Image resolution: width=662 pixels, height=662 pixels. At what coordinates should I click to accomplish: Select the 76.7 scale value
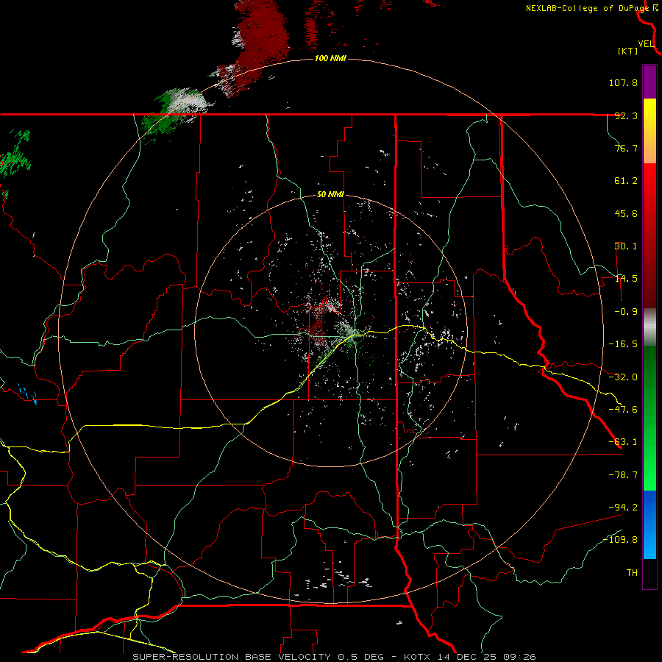tap(626, 148)
